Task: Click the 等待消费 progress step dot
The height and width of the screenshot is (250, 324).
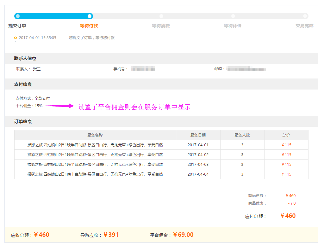Action: tap(161, 16)
